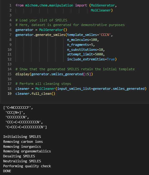Click the DONE output message
Image resolution: width=149 pixels, height=175 pixels.
pos(7,171)
